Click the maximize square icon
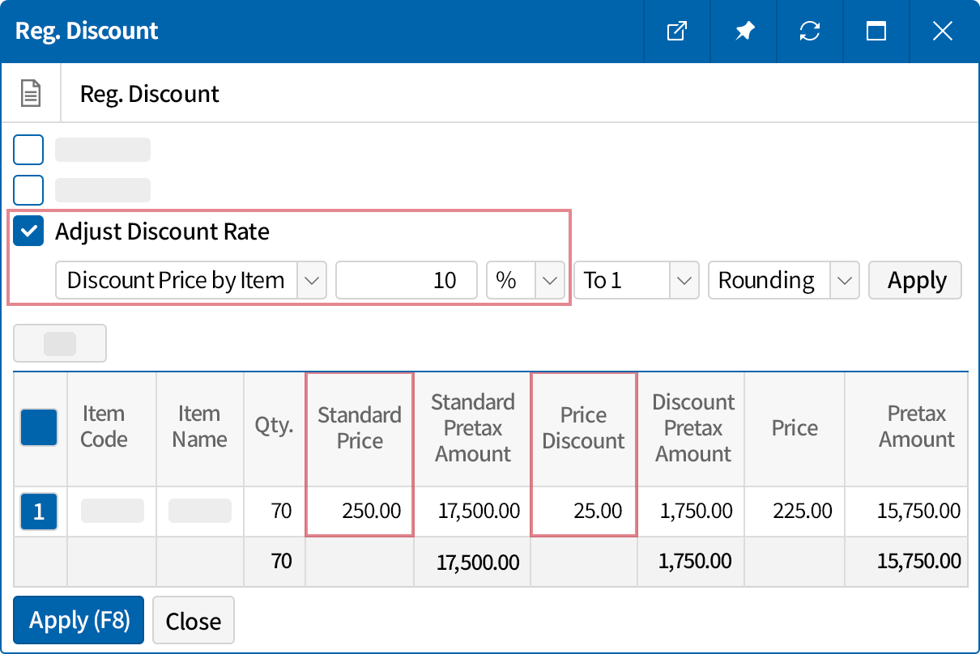This screenshot has height=654, width=980. tap(876, 31)
